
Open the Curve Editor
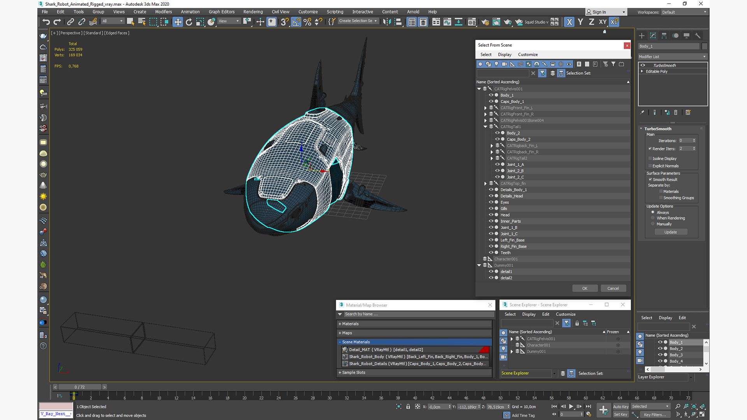pos(447,22)
